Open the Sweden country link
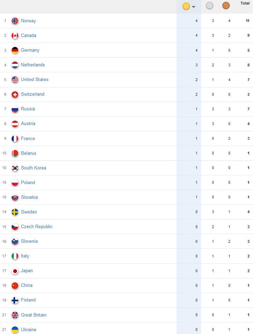The width and height of the screenshot is (259, 334). (29, 212)
